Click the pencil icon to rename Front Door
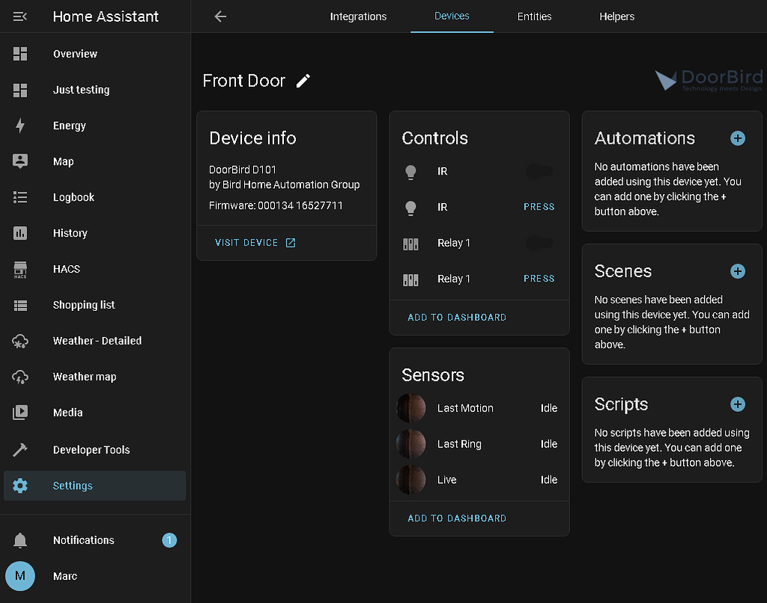 pos(303,80)
